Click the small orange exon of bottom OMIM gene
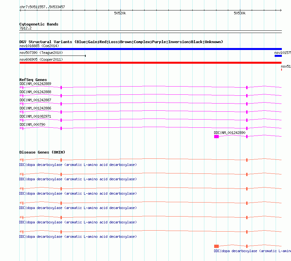Image resolution: width=291 pixels, height=261 pixels. [x=247, y=246]
